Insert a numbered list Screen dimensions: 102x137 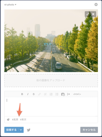pos(51,94)
